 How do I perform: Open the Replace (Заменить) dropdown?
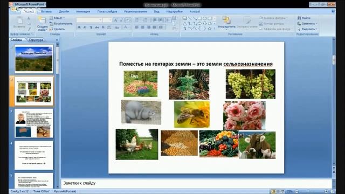(x=307, y=24)
